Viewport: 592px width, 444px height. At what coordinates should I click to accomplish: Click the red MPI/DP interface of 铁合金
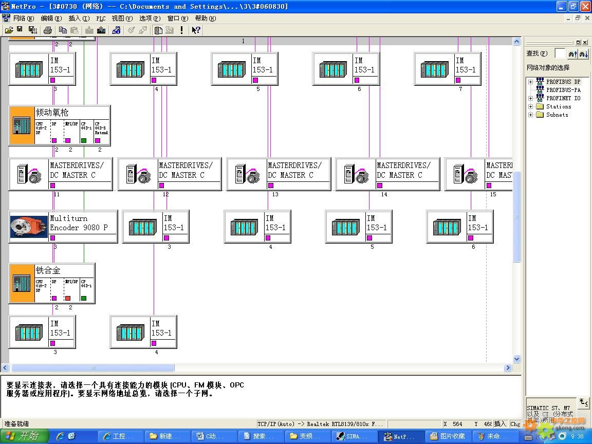(68, 298)
